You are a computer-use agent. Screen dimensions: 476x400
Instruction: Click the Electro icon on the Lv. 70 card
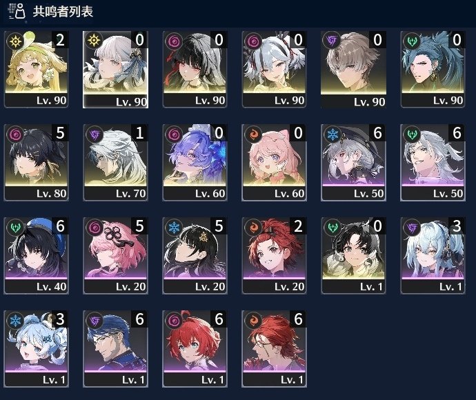(95, 134)
